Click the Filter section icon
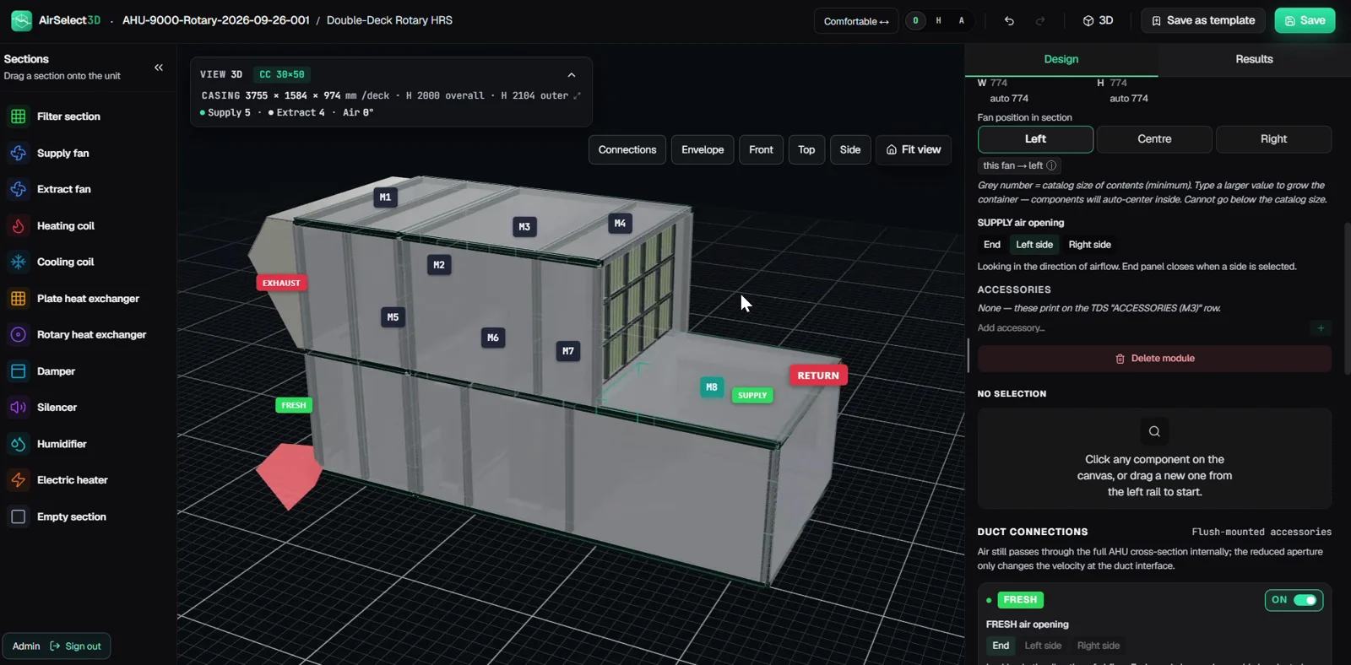 (x=19, y=116)
